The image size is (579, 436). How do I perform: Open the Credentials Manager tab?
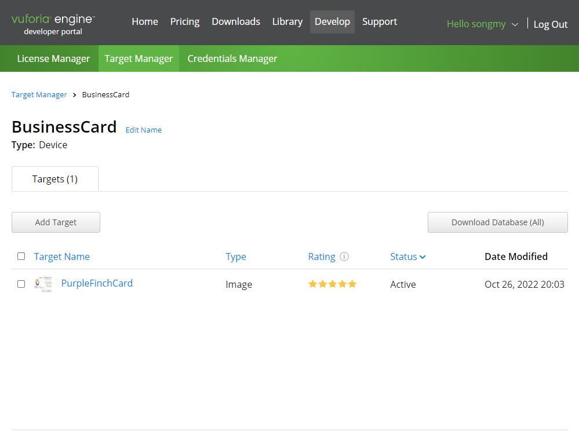coord(232,58)
